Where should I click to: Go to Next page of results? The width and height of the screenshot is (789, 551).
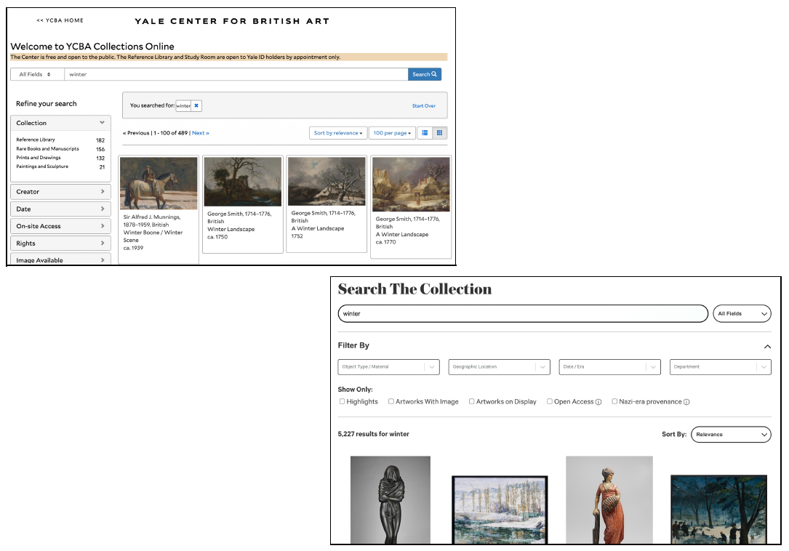pos(200,133)
